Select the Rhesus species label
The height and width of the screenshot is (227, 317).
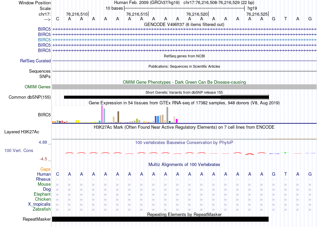coord(43,179)
